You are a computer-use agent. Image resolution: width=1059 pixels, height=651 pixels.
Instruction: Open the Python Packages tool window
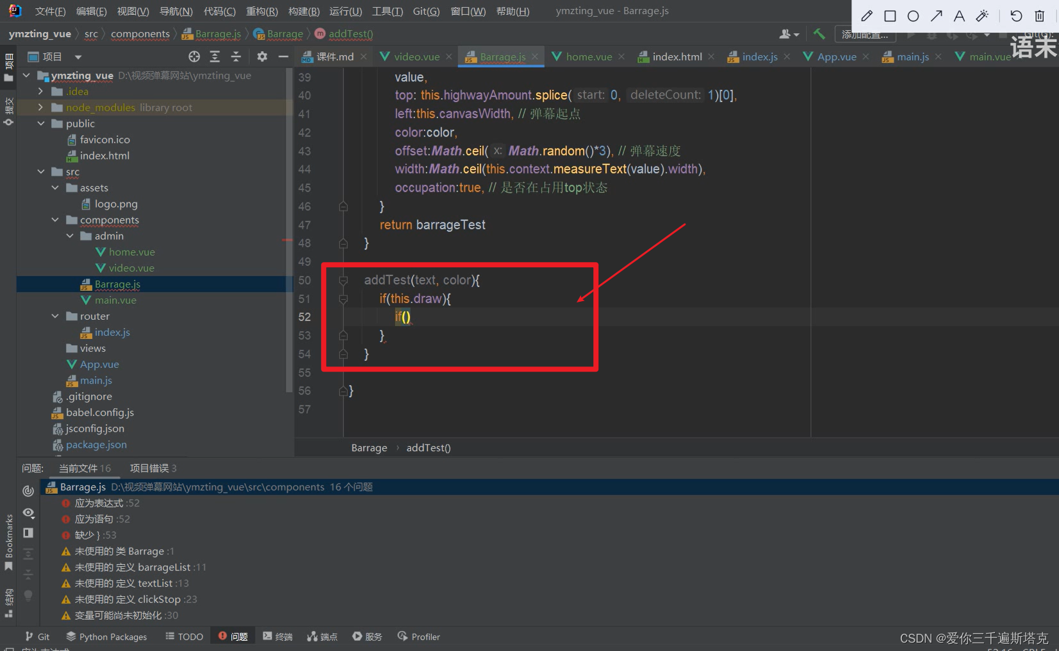point(106,636)
